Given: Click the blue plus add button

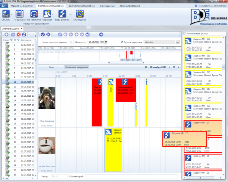Looking at the screenshot, I should point(6,35).
